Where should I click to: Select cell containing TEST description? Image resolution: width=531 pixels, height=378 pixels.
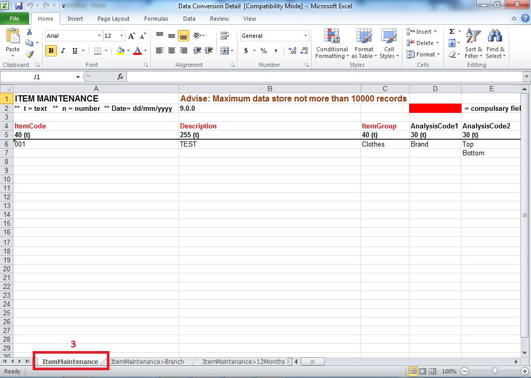pyautogui.click(x=269, y=144)
